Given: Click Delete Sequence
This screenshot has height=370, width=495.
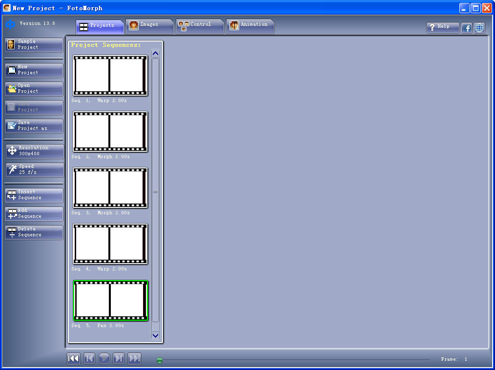Looking at the screenshot, I should click(34, 232).
